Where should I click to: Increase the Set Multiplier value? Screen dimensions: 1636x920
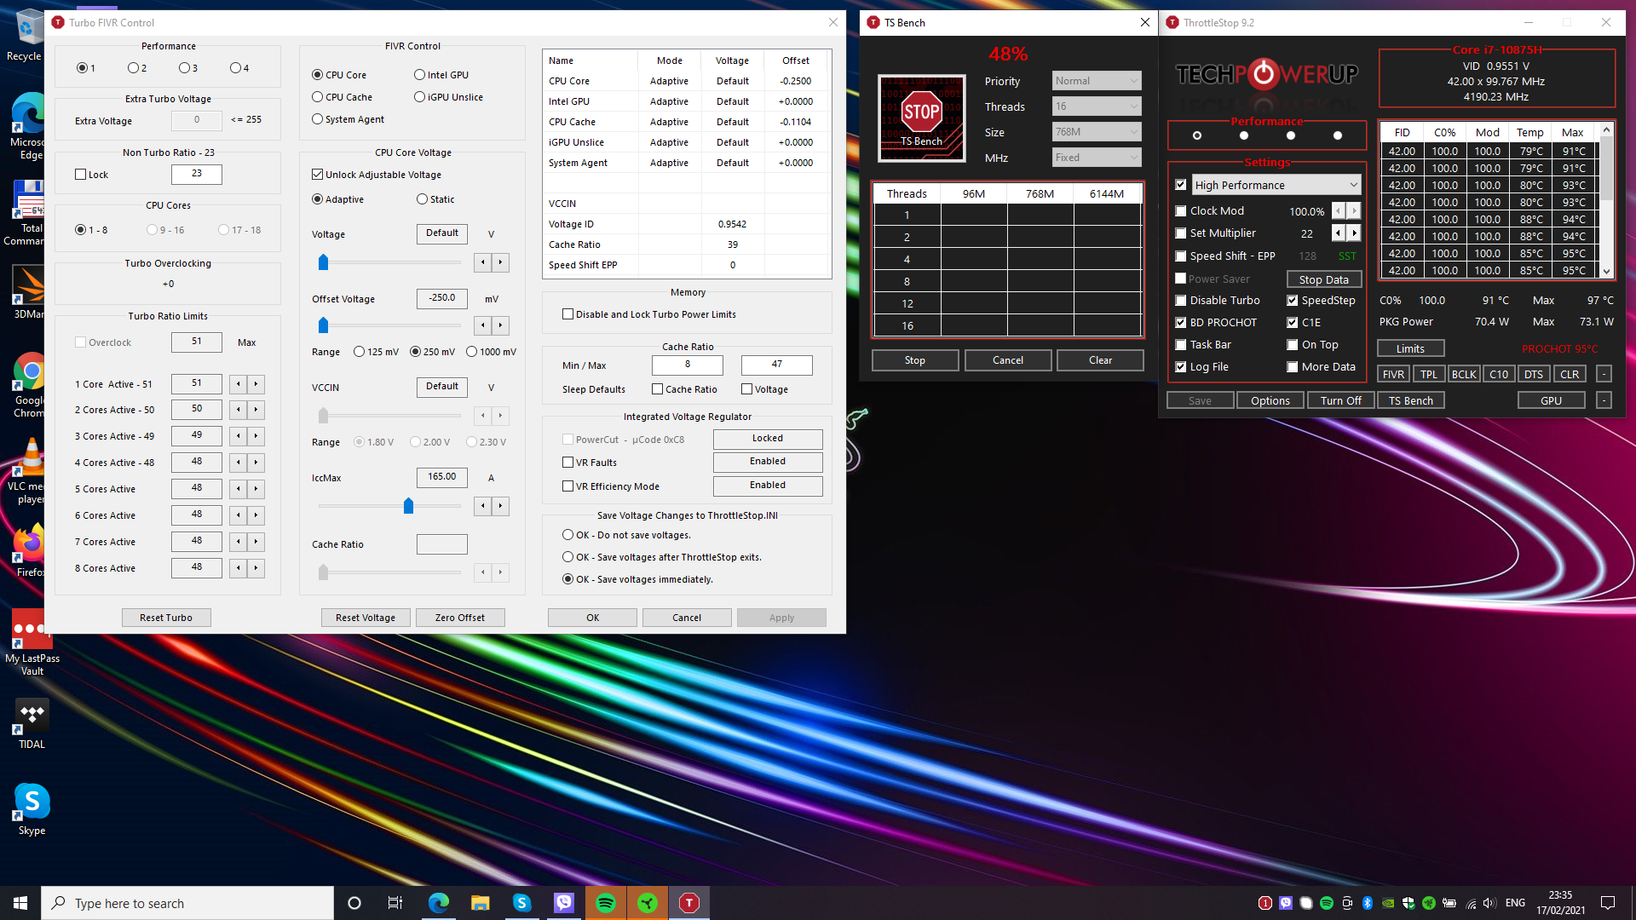[1354, 233]
